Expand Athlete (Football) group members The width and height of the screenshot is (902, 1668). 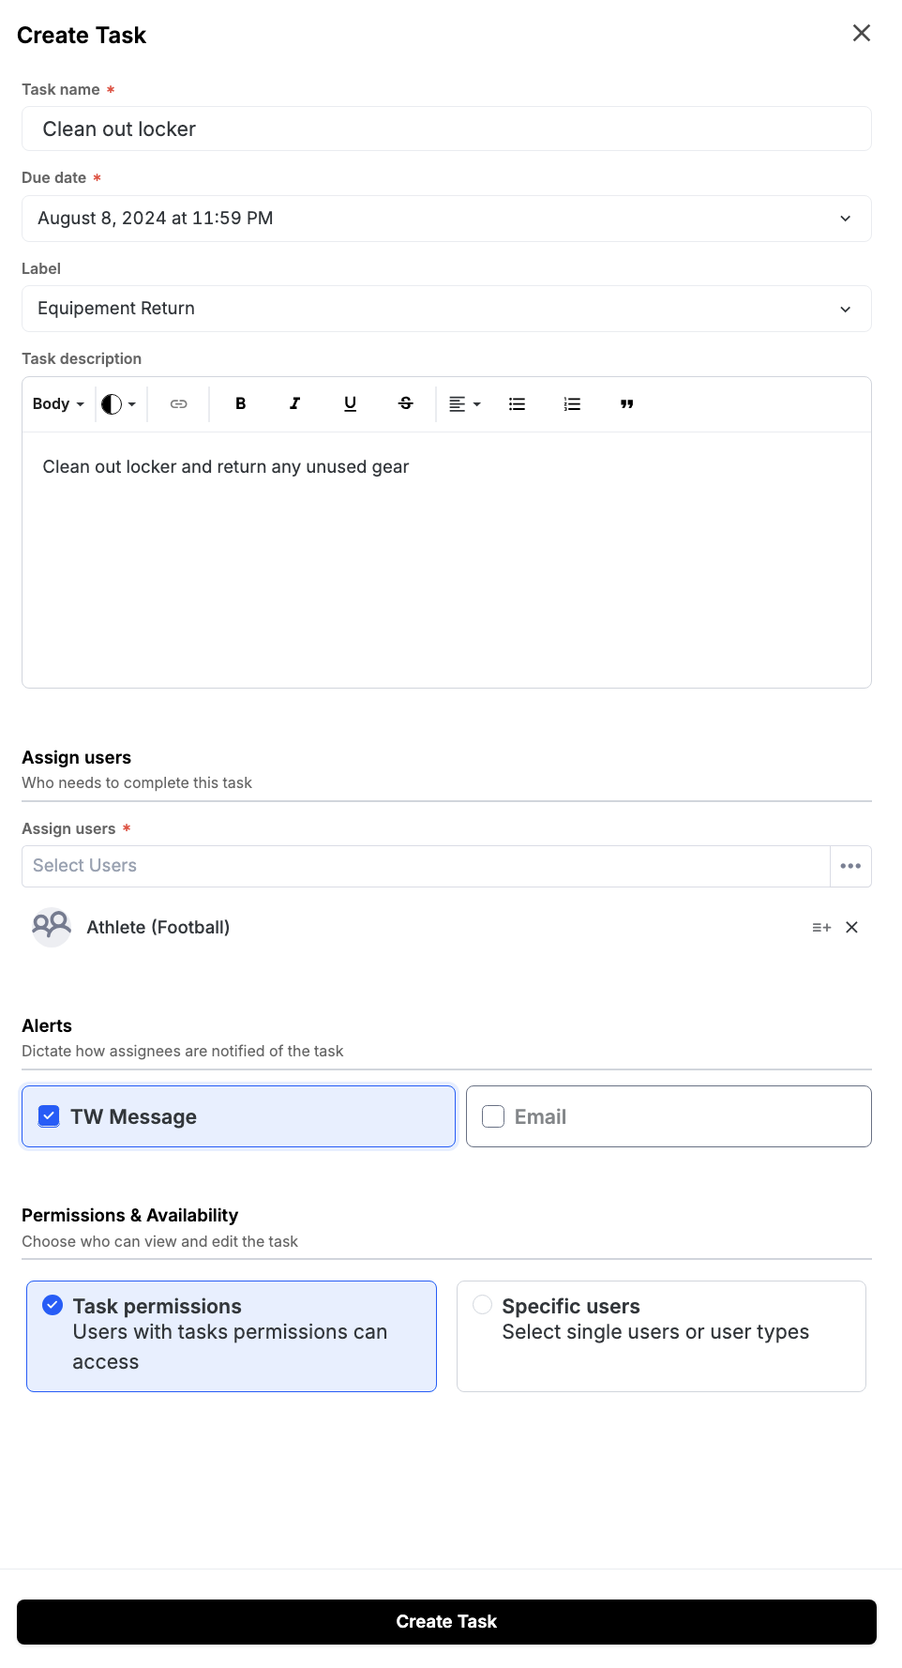click(x=821, y=928)
